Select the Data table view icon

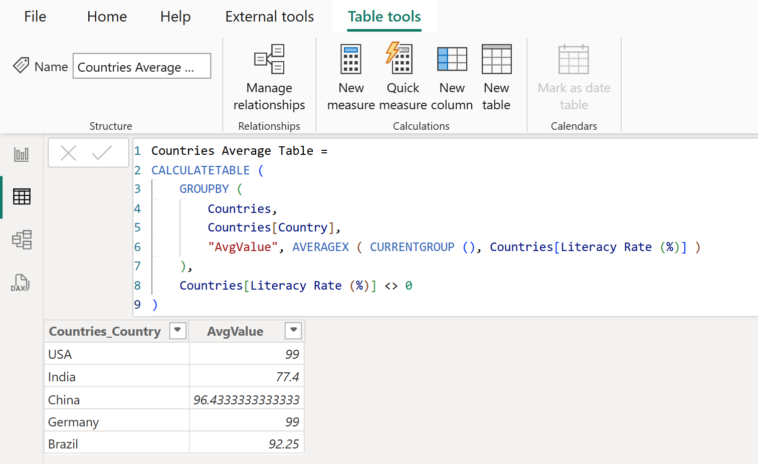tap(21, 196)
